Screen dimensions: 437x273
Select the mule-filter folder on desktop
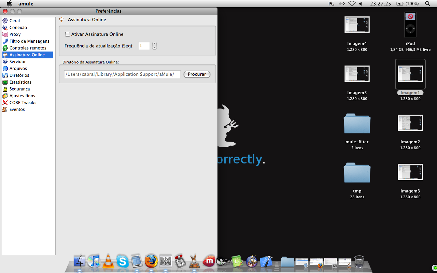click(x=357, y=124)
